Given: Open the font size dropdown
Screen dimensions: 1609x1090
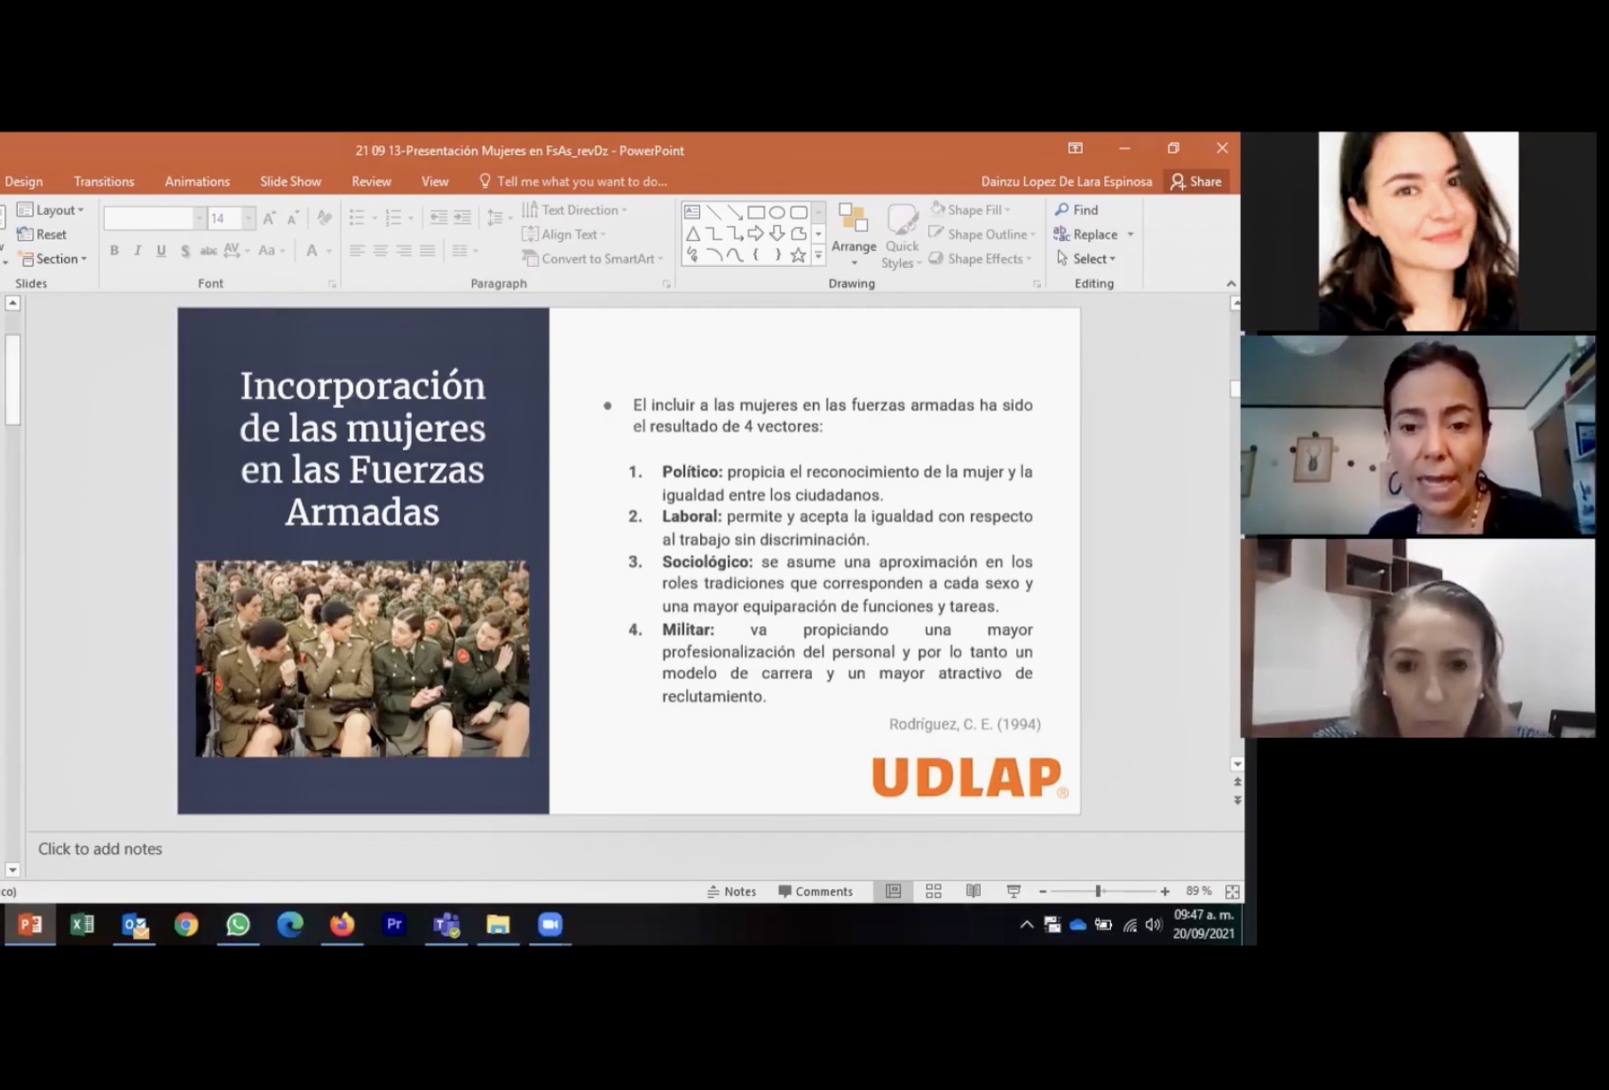Looking at the screenshot, I should (x=248, y=218).
